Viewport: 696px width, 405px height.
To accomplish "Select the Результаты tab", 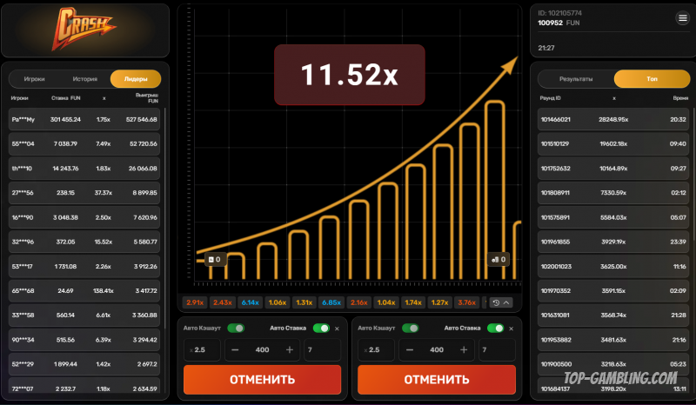I will pos(576,79).
